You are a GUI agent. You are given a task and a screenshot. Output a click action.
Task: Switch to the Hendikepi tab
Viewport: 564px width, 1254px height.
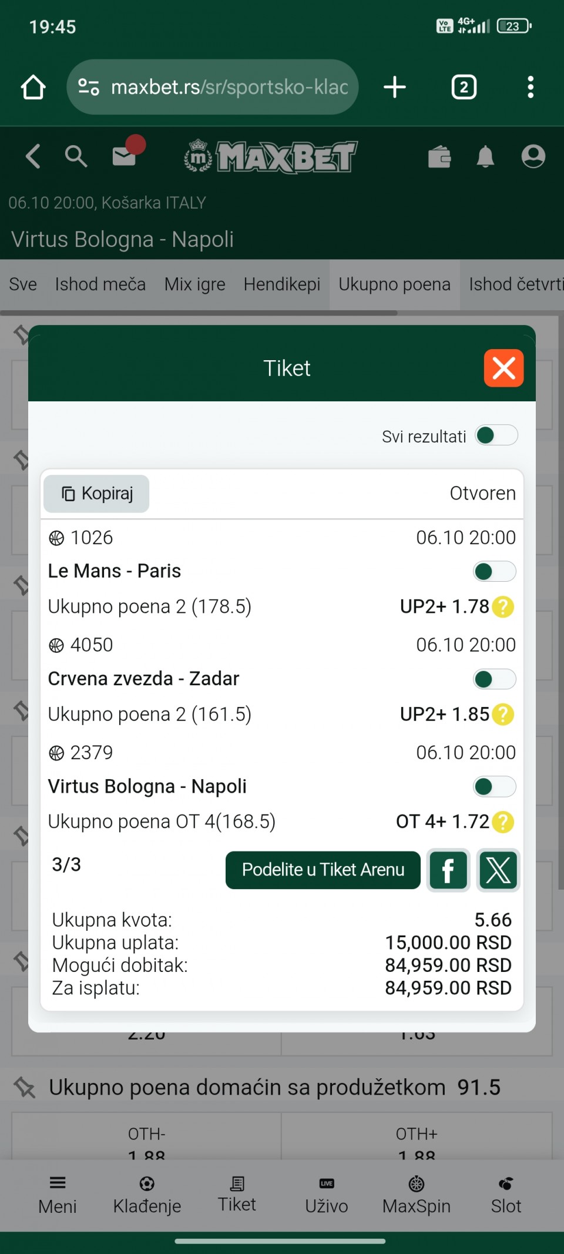point(282,284)
